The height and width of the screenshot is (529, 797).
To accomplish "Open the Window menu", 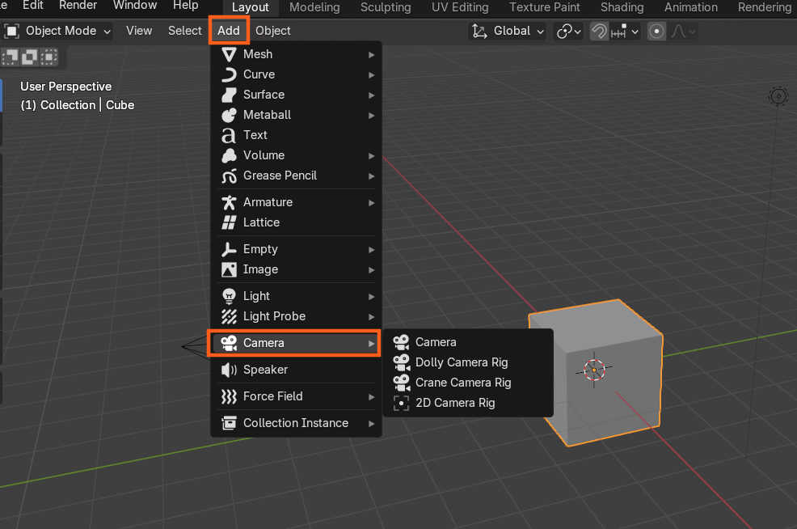I will click(x=135, y=6).
